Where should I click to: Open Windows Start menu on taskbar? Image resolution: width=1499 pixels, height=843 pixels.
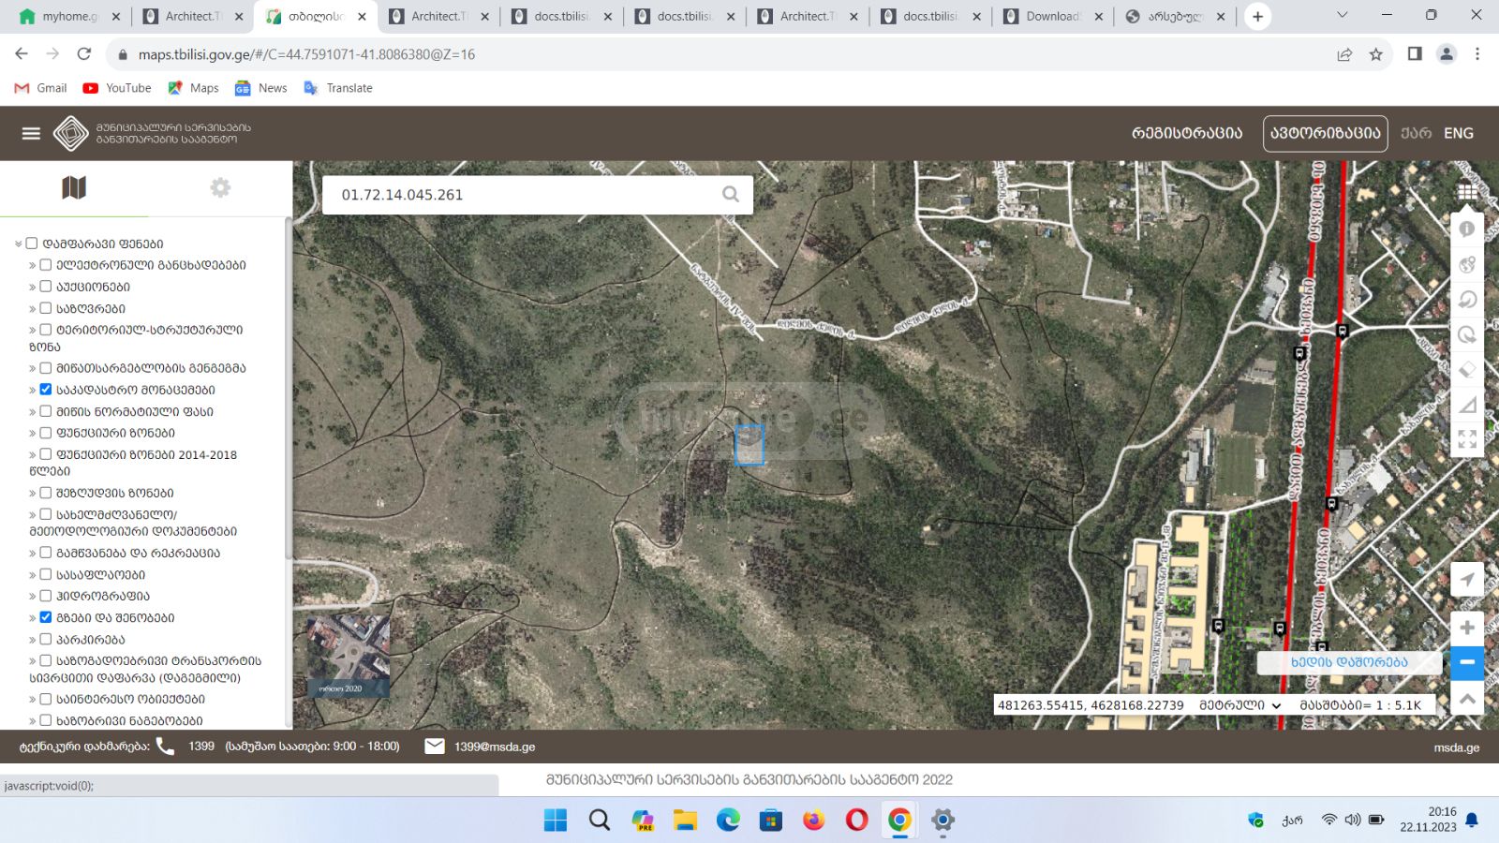point(556,821)
